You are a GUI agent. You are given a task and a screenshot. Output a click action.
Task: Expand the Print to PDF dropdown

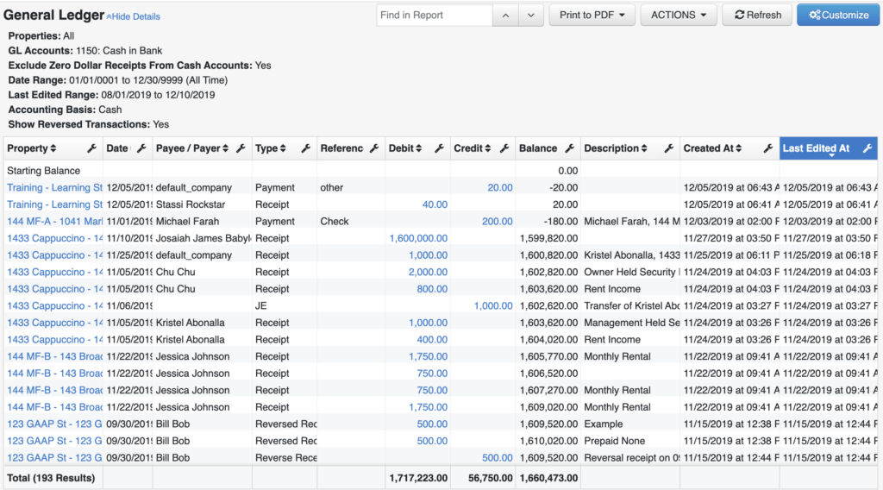(x=592, y=16)
